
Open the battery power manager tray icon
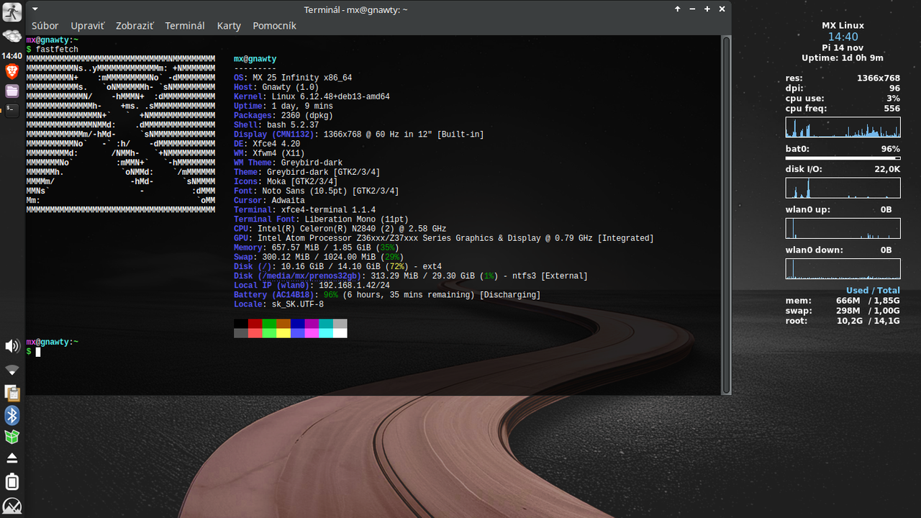pos(12,481)
